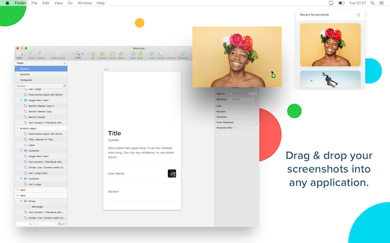Open the Finder menu

[20, 3]
